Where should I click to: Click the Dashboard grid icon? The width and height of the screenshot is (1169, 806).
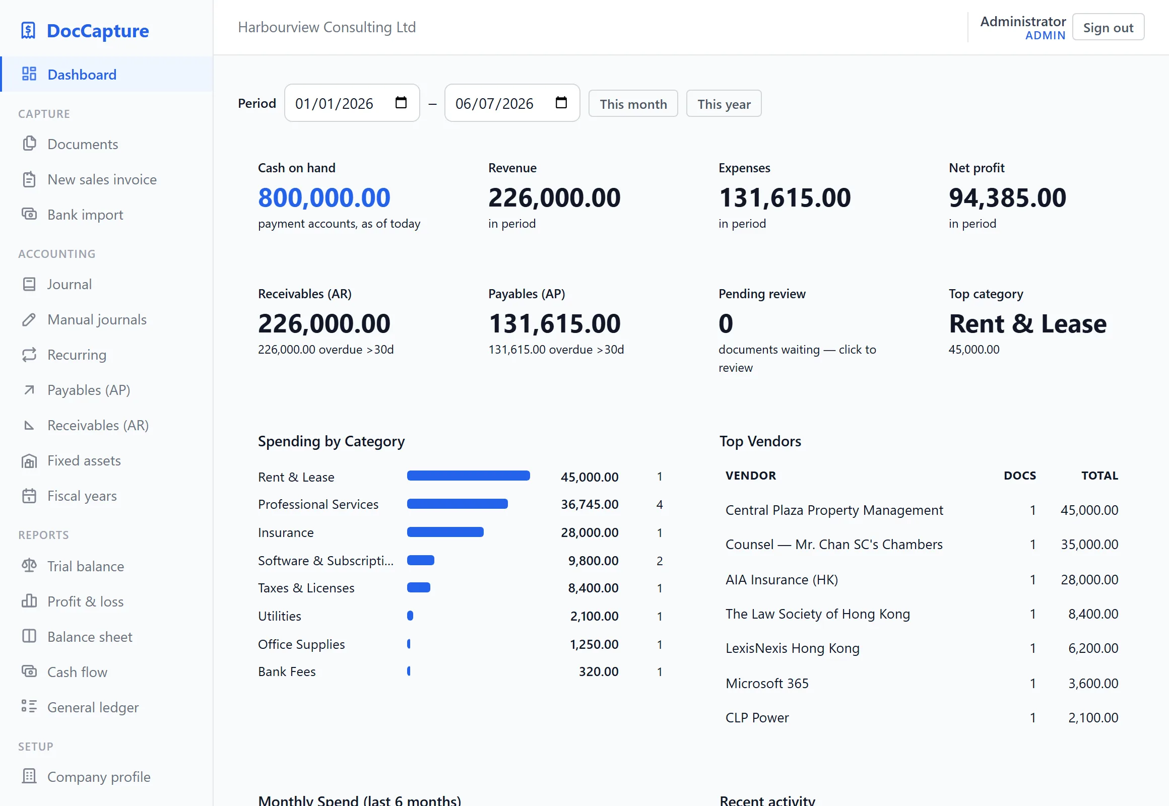(29, 74)
